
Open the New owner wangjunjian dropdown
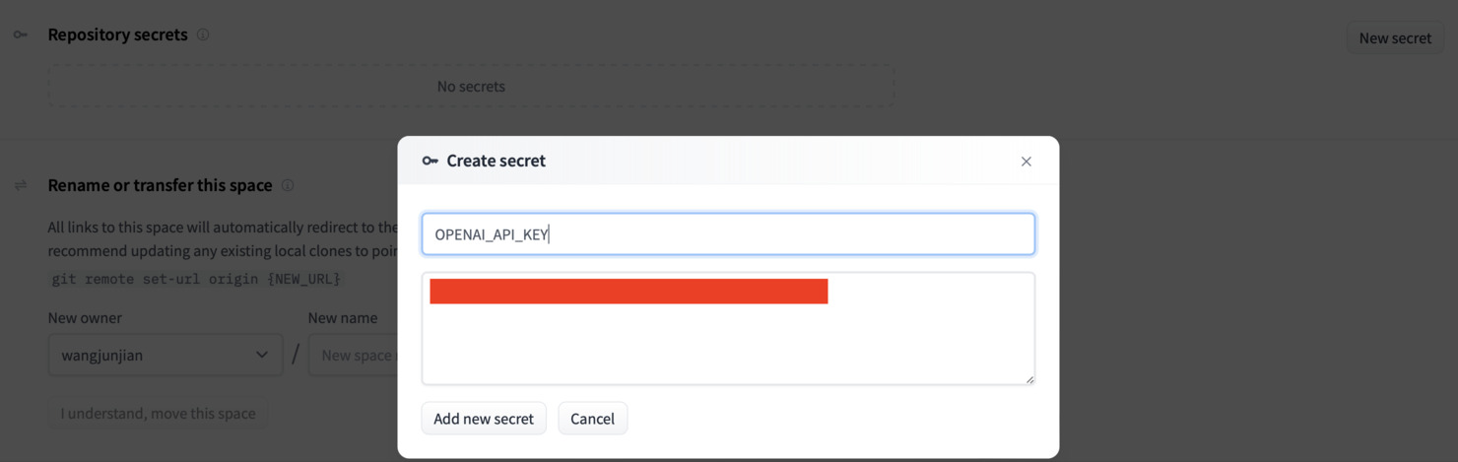pos(165,355)
